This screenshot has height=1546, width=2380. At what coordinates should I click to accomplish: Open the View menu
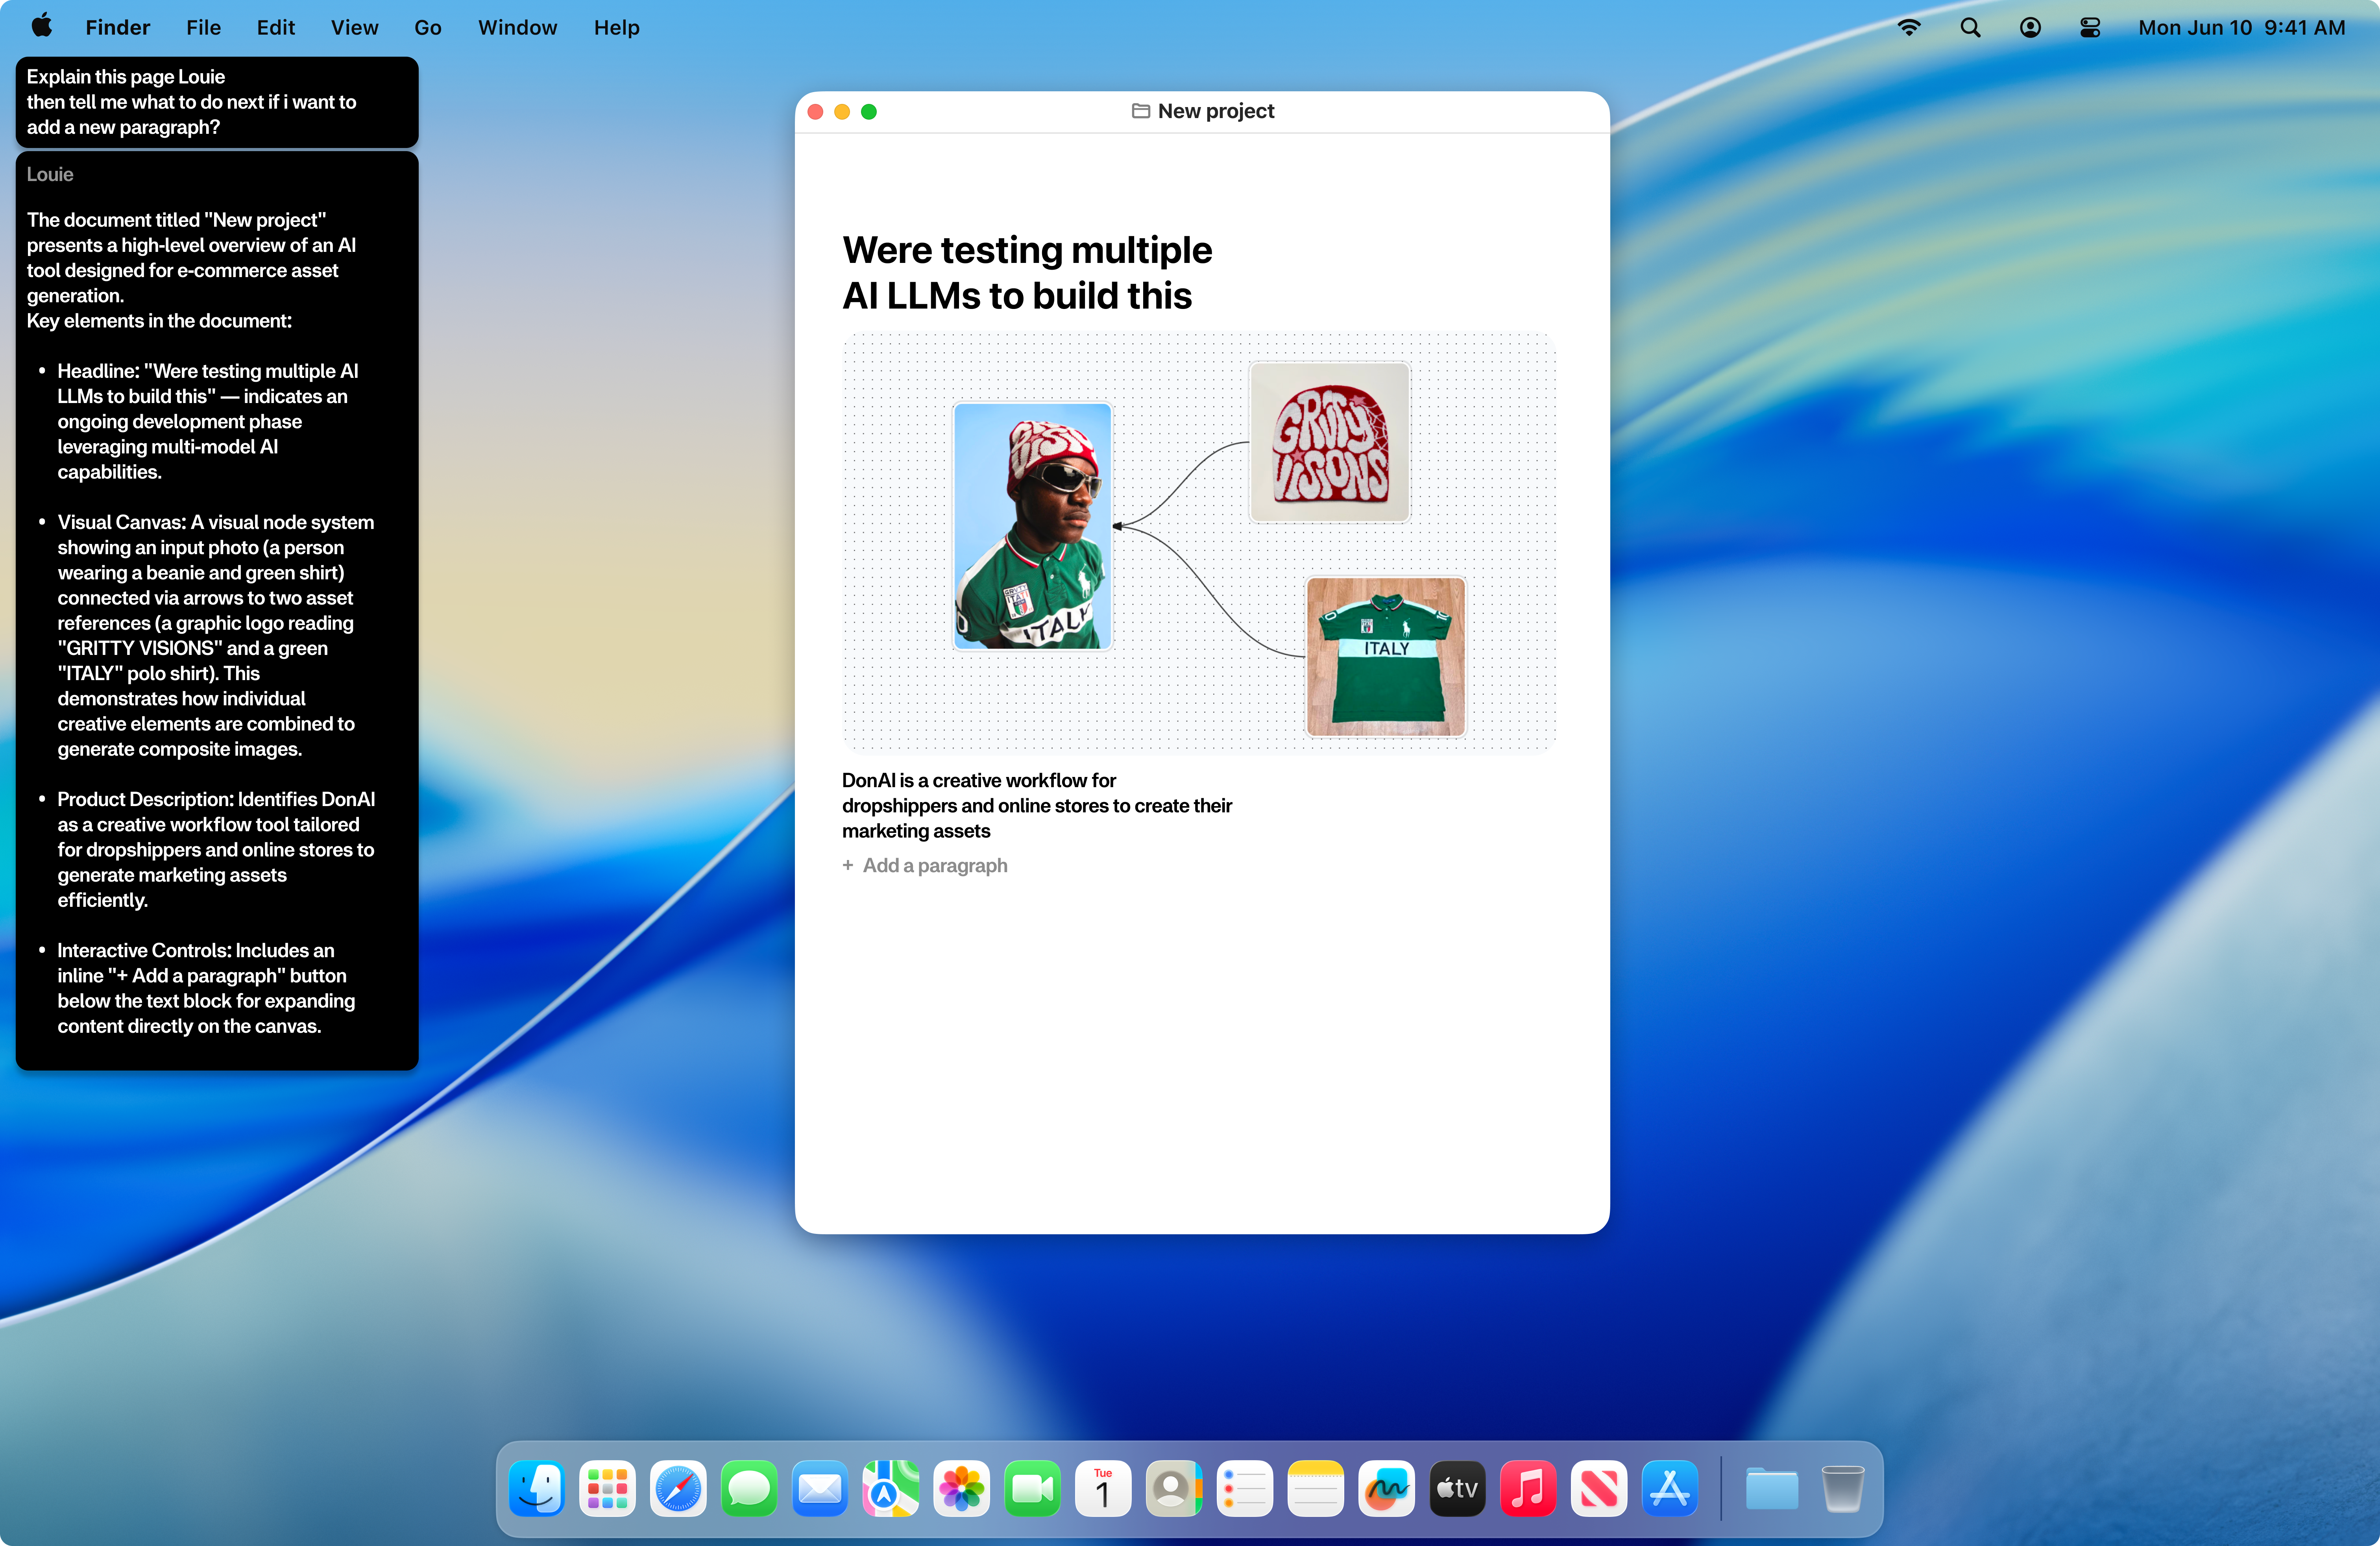(x=354, y=27)
